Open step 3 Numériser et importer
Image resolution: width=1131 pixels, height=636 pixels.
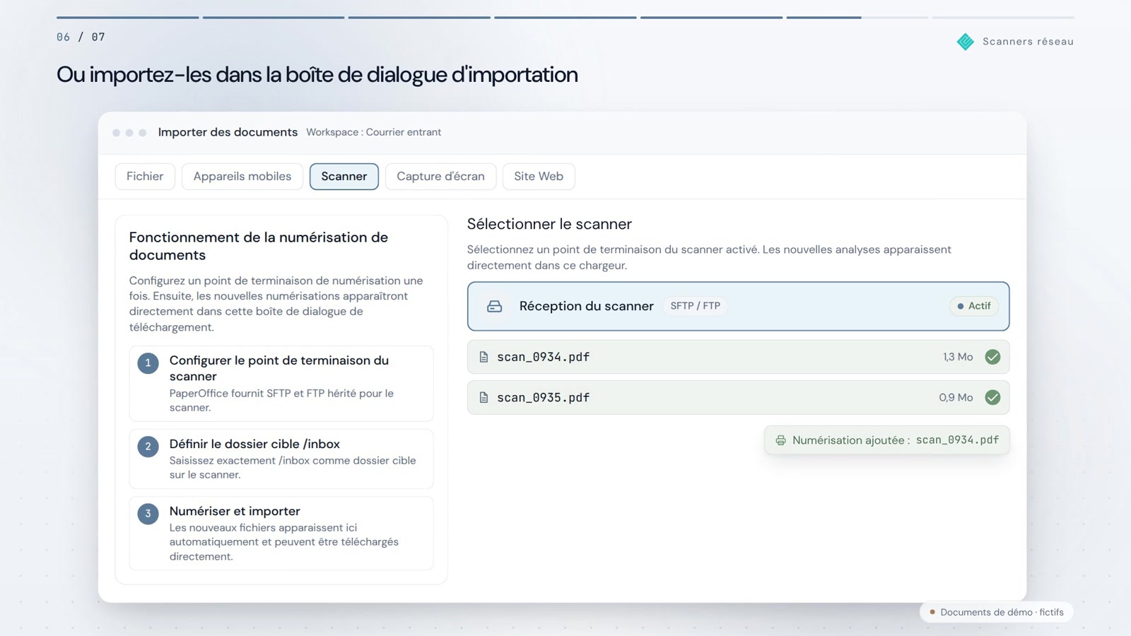[x=281, y=534]
